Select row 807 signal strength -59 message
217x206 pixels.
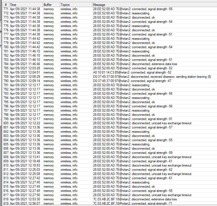click(133, 153)
